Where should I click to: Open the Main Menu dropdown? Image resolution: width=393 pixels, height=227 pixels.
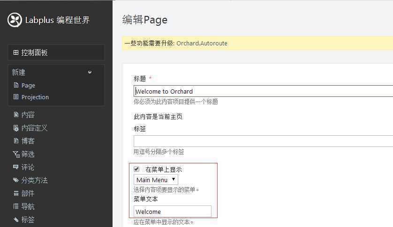tap(156, 180)
